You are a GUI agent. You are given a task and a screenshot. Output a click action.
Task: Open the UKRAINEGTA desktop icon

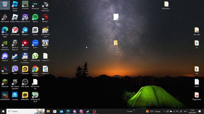click(5, 96)
